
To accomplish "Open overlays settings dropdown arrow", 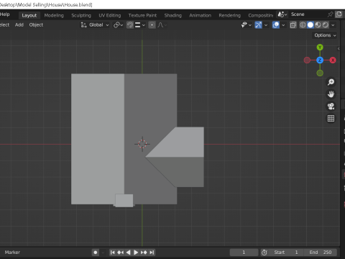I will (x=283, y=25).
